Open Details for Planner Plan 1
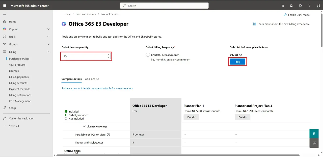The height and width of the screenshot is (157, 323). [192, 117]
